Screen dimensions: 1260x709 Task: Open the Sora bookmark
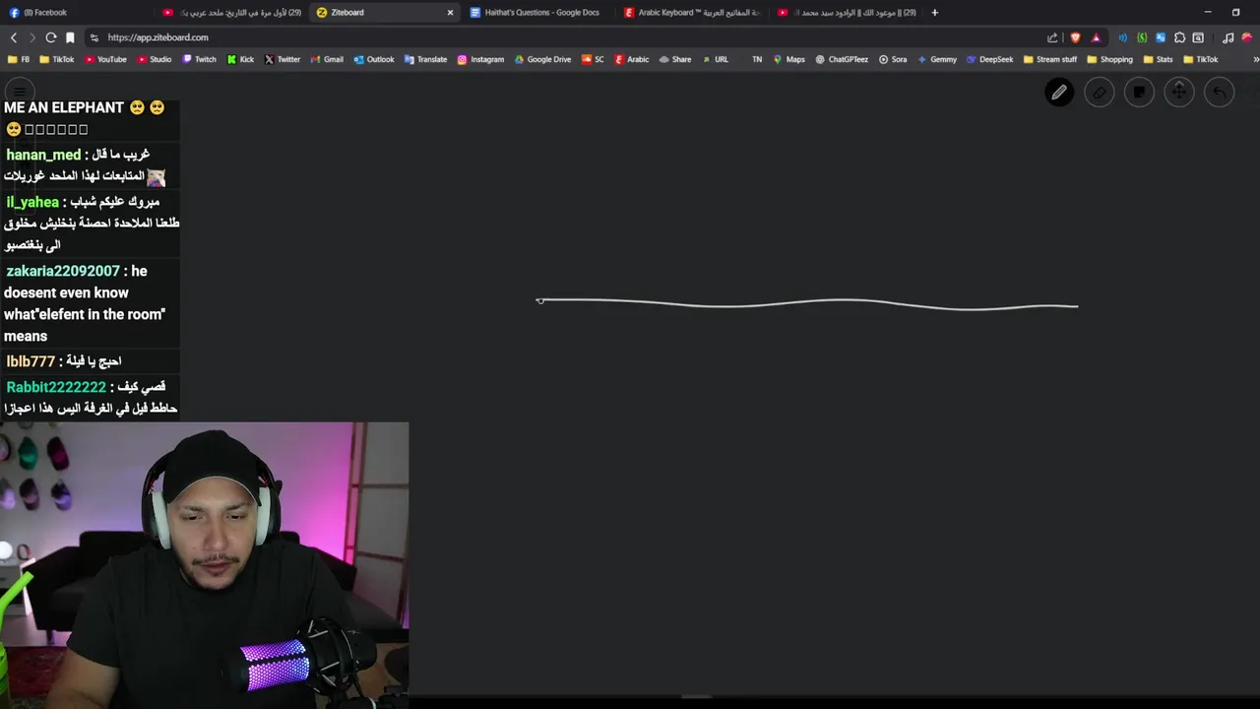[893, 59]
